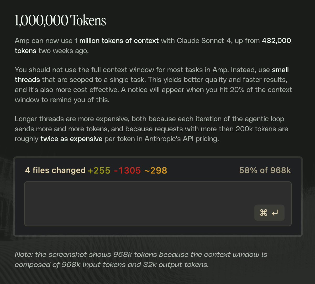The width and height of the screenshot is (315, 284).
Task: Click the bold '1 million tokens of context' text
Action: point(117,41)
